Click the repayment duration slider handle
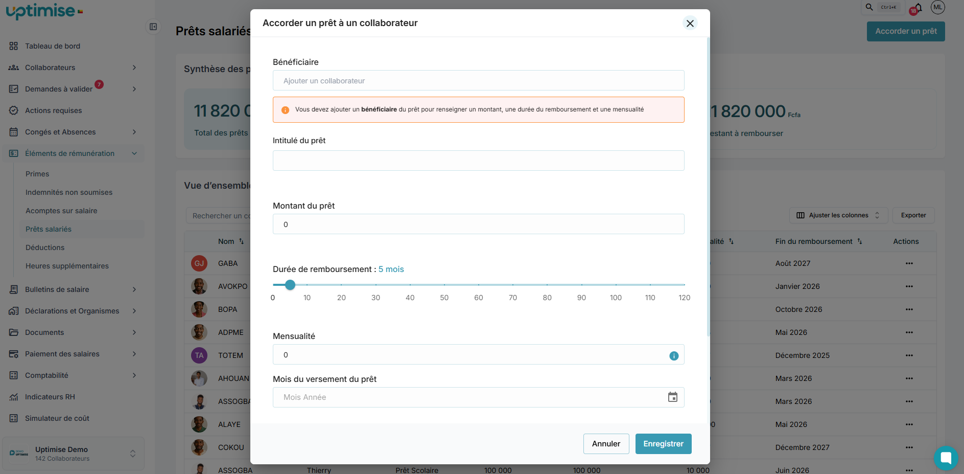This screenshot has height=474, width=964. [290, 285]
